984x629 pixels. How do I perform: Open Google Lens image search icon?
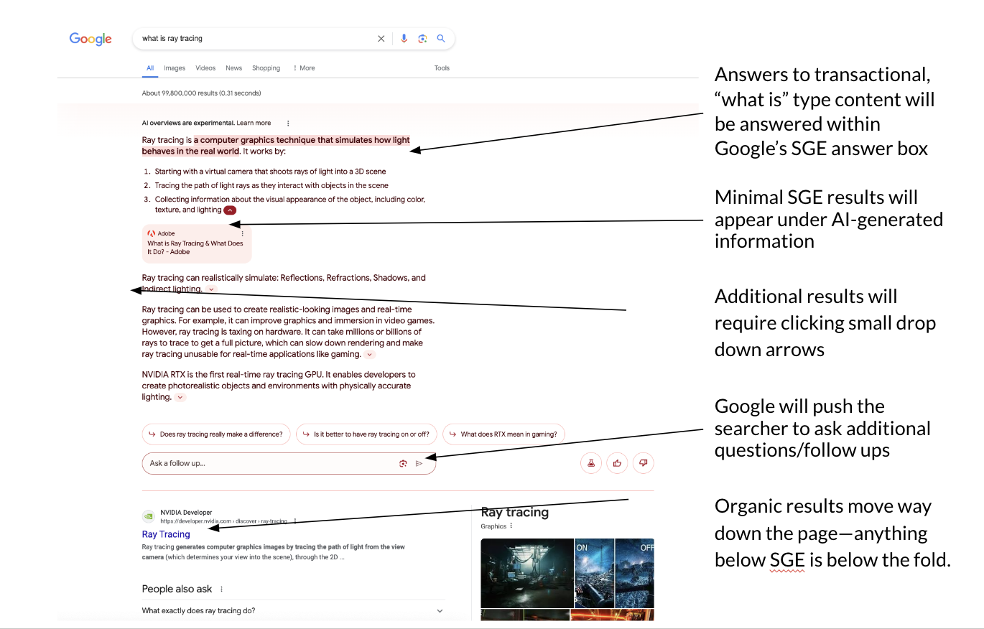pos(422,39)
